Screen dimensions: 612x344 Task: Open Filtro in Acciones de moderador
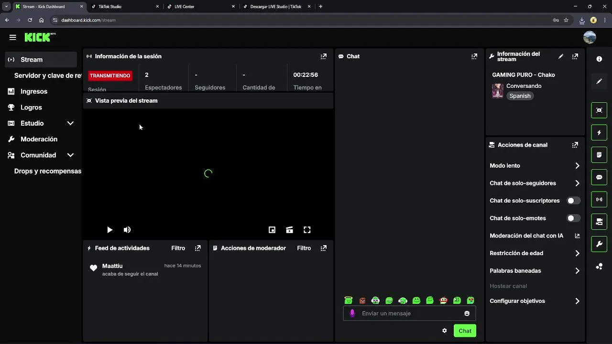pos(304,248)
